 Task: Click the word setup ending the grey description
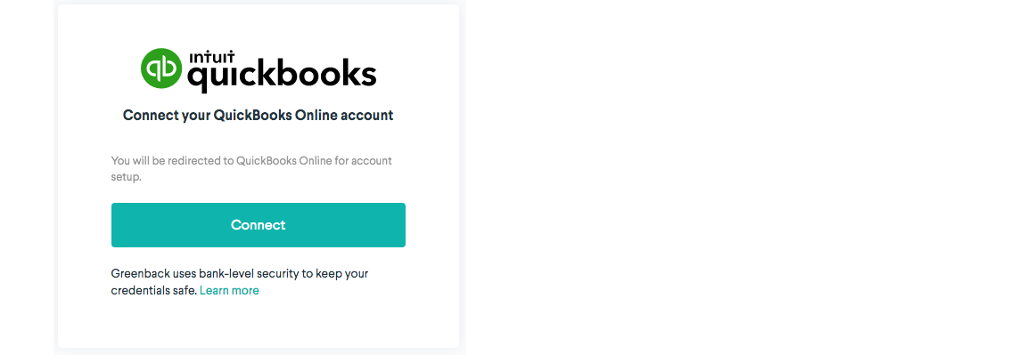click(x=127, y=178)
